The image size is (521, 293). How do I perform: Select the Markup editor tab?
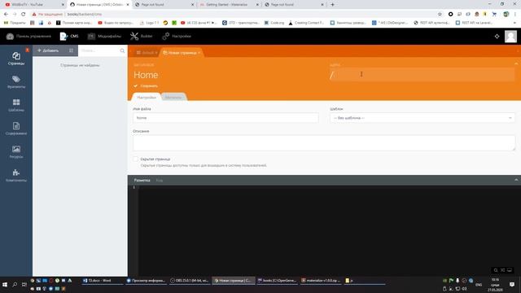pos(142,181)
